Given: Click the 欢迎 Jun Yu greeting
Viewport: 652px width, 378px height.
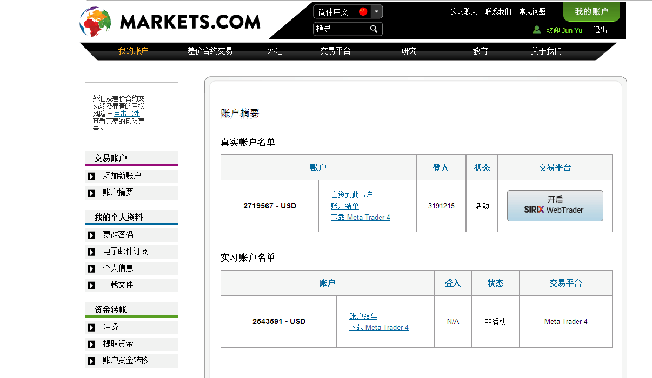Looking at the screenshot, I should [564, 31].
